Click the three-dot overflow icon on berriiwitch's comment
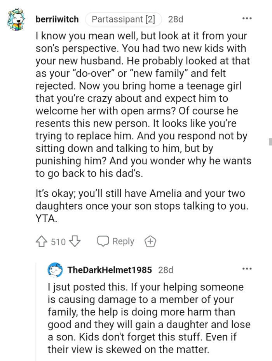Image resolution: width=272 pixels, height=361 pixels. (248, 18)
